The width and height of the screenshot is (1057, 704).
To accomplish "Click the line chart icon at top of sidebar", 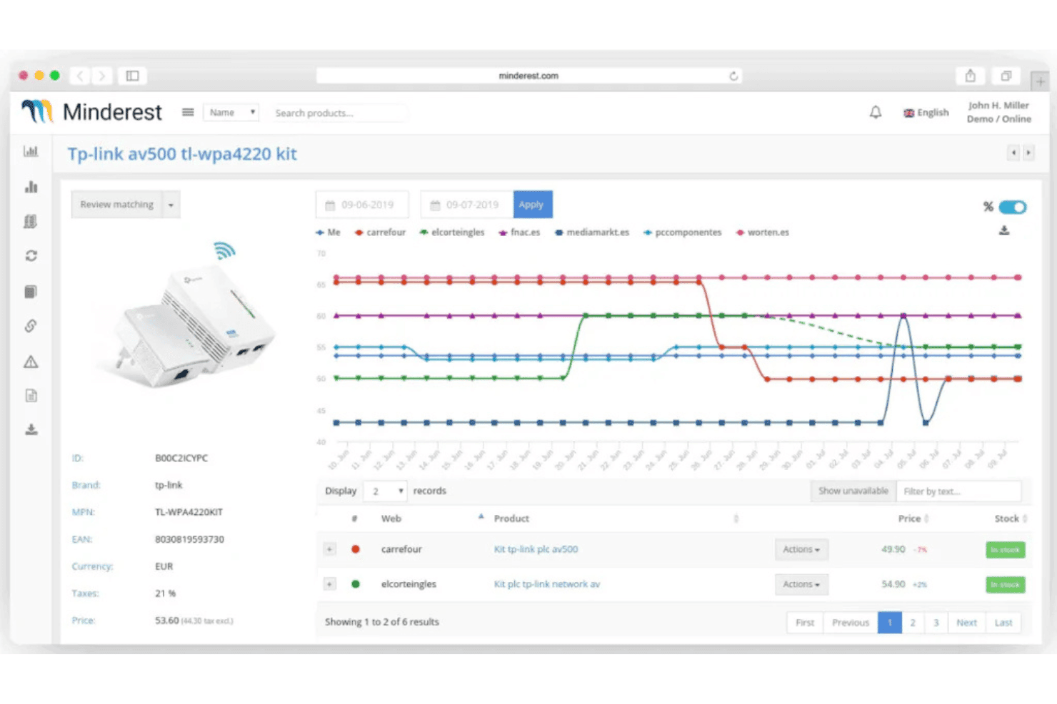I will (31, 151).
